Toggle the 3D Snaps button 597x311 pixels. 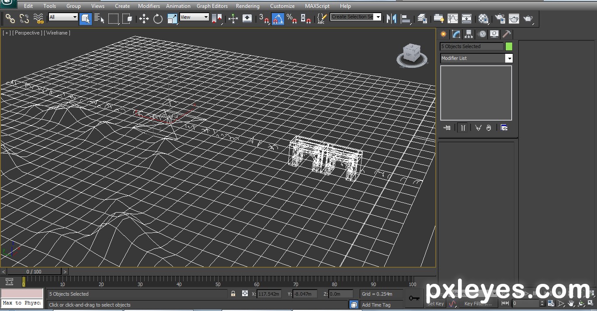[264, 18]
